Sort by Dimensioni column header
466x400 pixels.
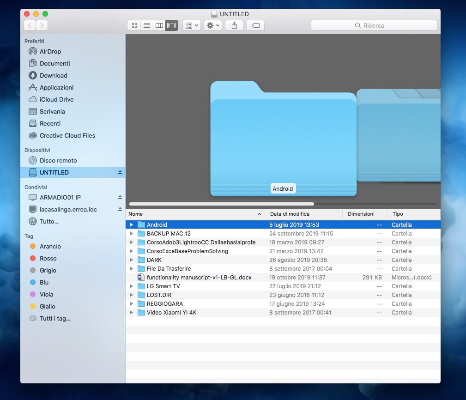coord(361,214)
